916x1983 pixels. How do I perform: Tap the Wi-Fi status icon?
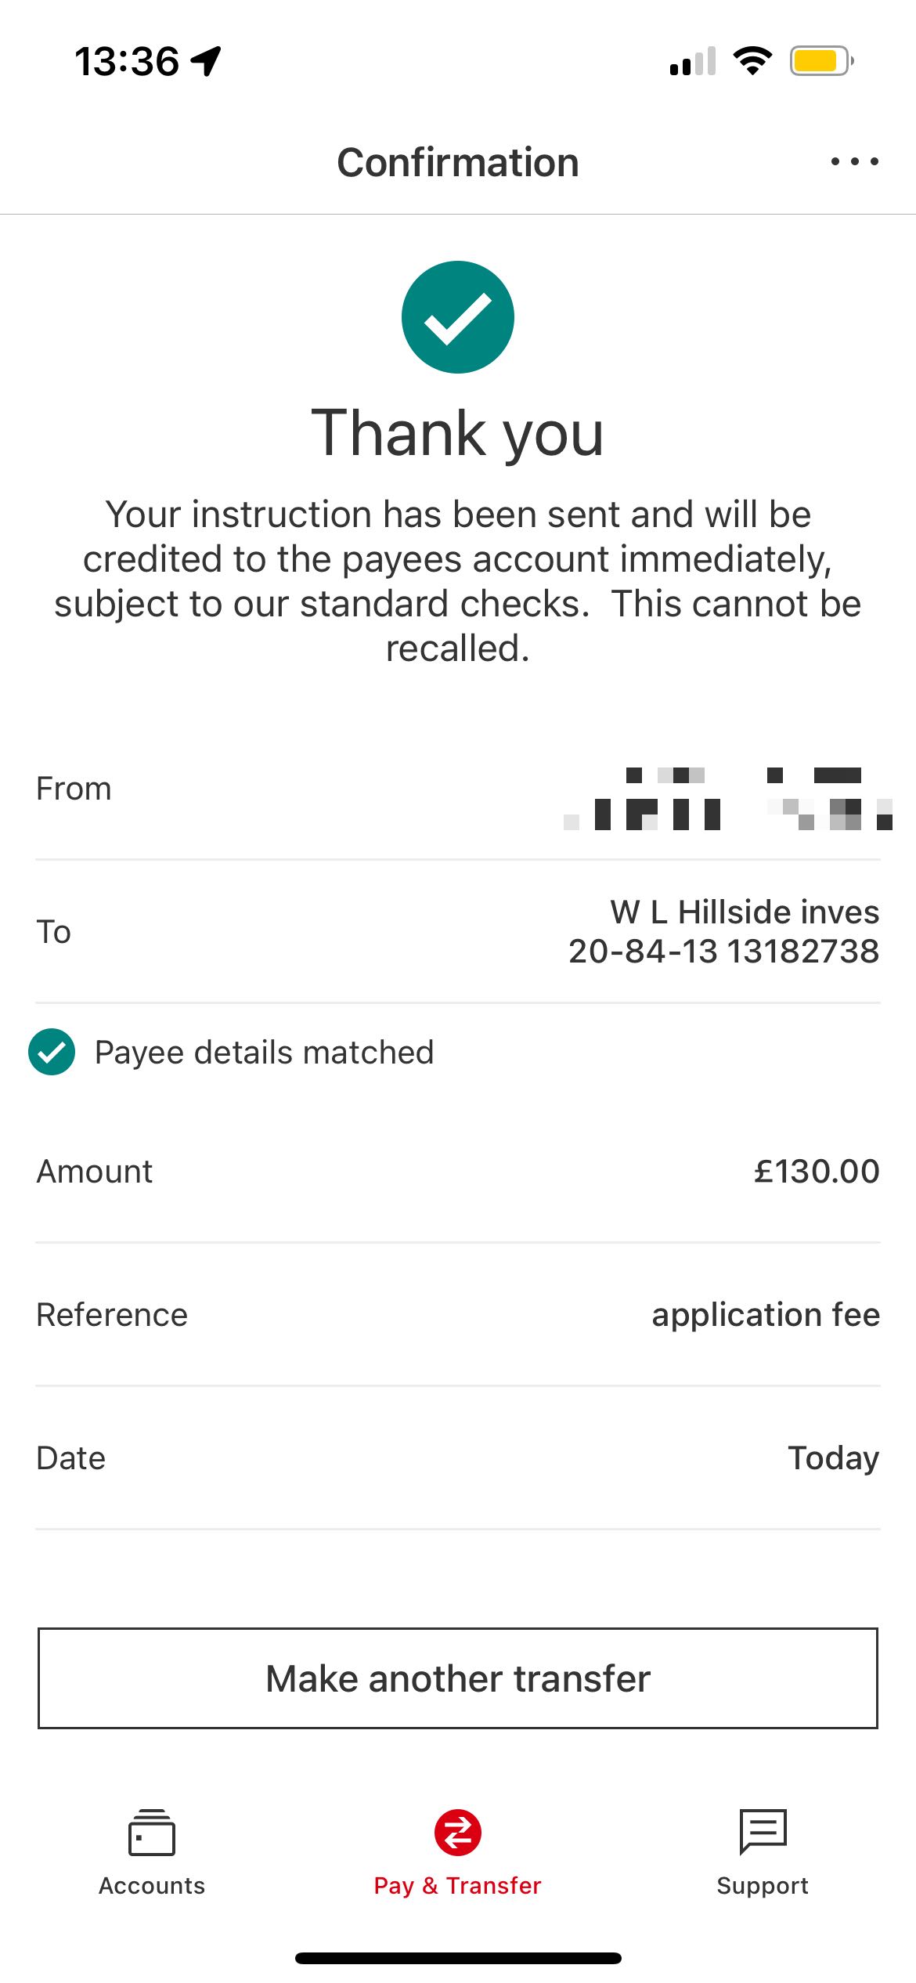point(752,60)
